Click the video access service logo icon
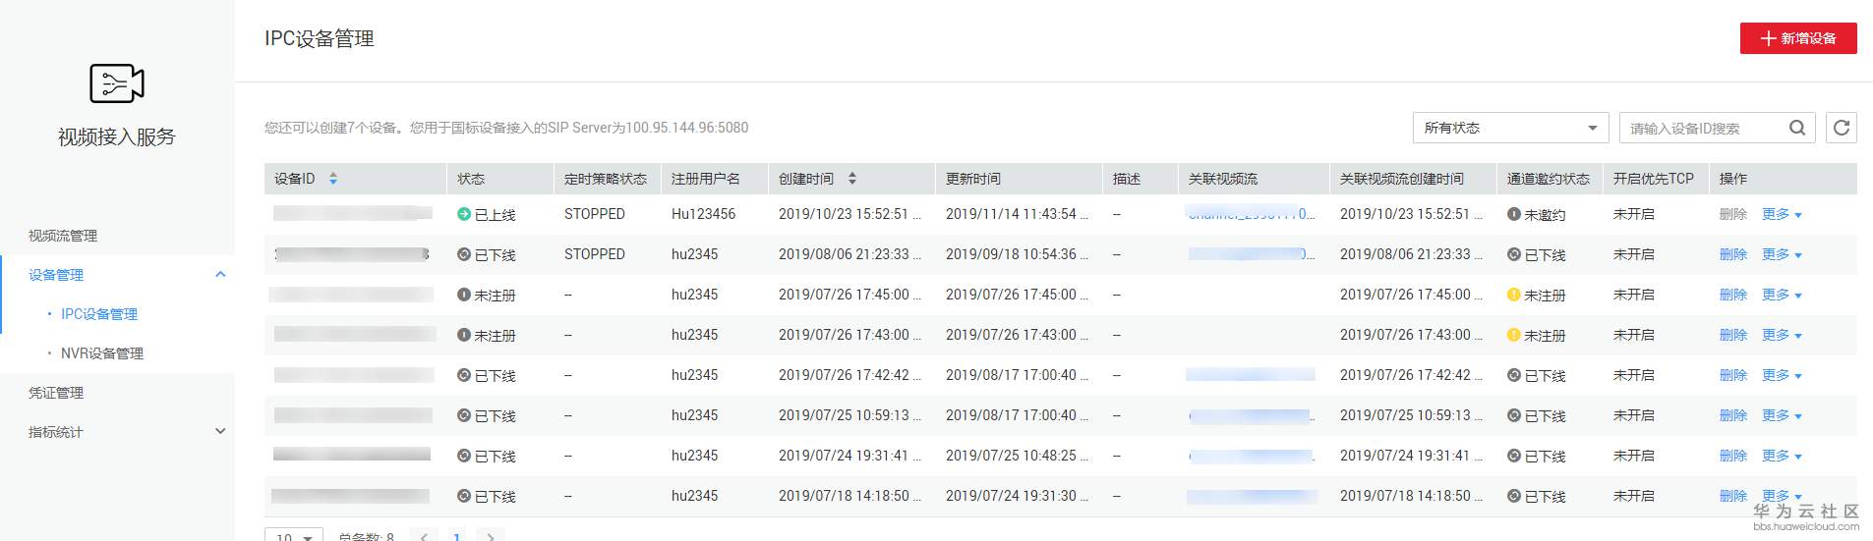Viewport: 1873px width, 541px height. click(117, 84)
